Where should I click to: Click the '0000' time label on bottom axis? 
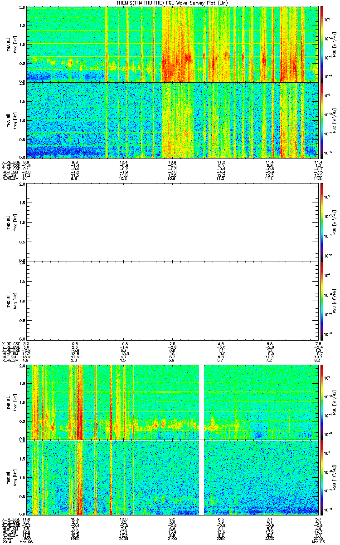(x=317, y=539)
